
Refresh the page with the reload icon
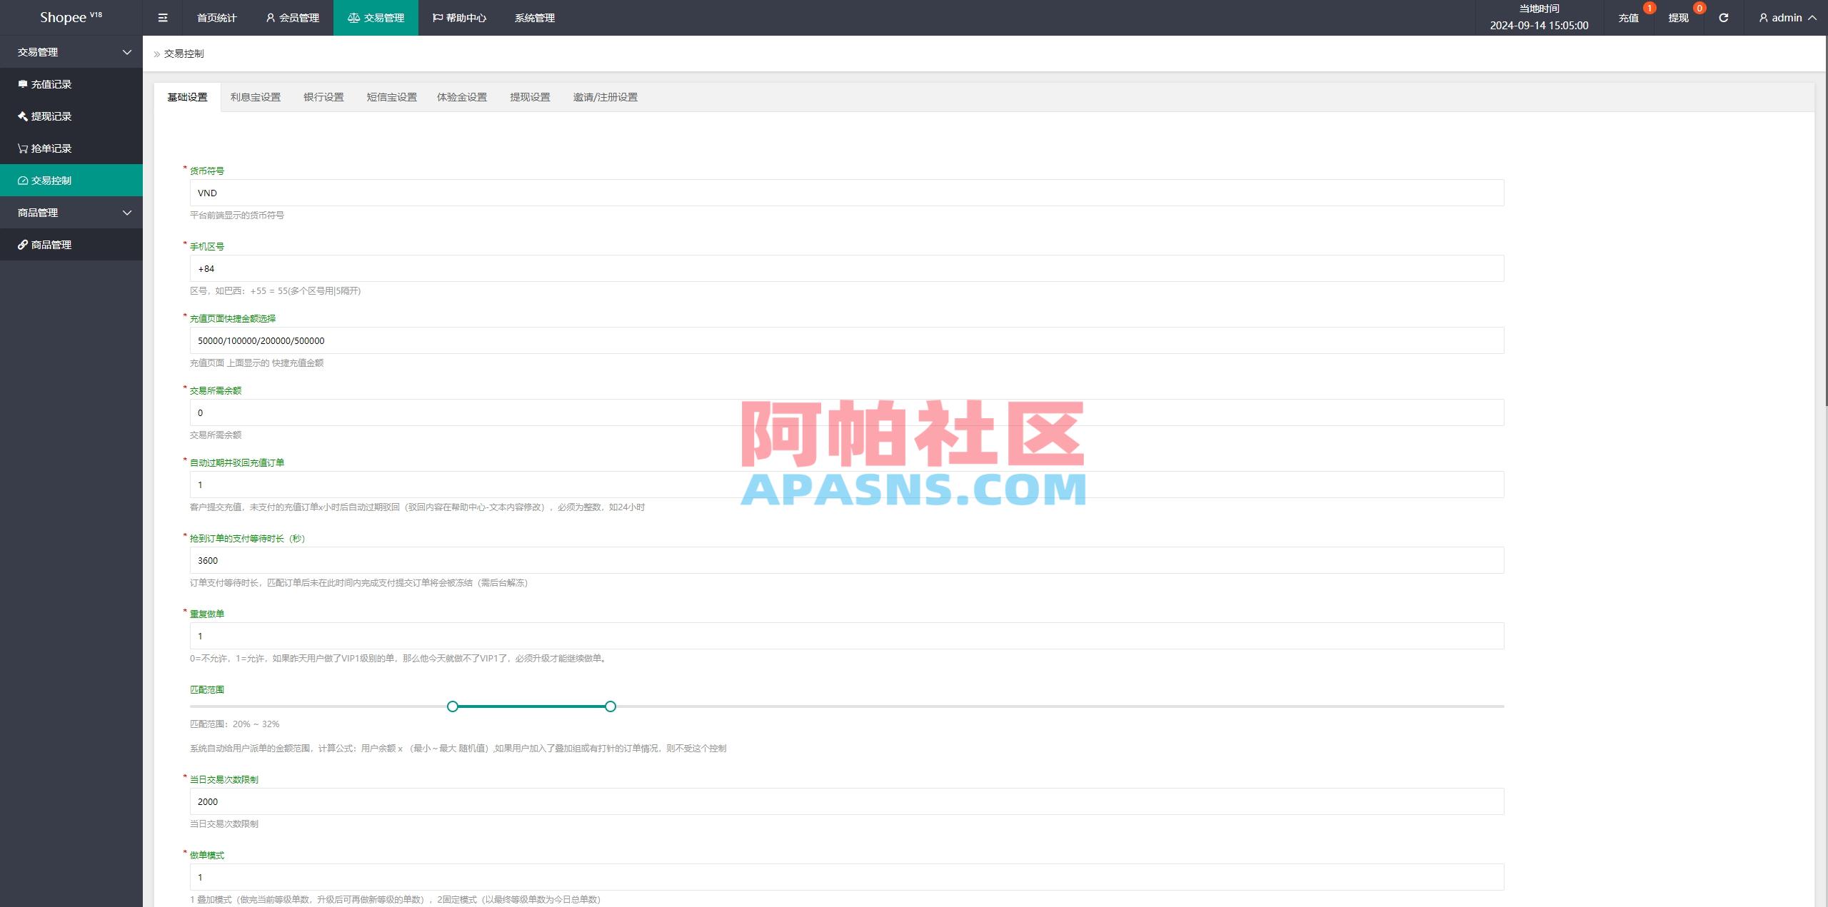1724,17
